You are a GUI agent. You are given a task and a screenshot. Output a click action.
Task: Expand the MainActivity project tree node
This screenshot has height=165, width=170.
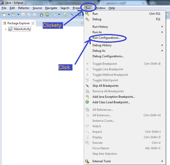click(6, 29)
